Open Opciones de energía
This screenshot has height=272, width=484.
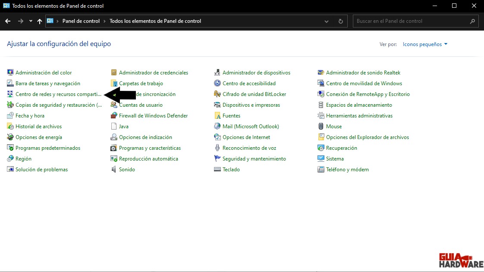pos(38,137)
